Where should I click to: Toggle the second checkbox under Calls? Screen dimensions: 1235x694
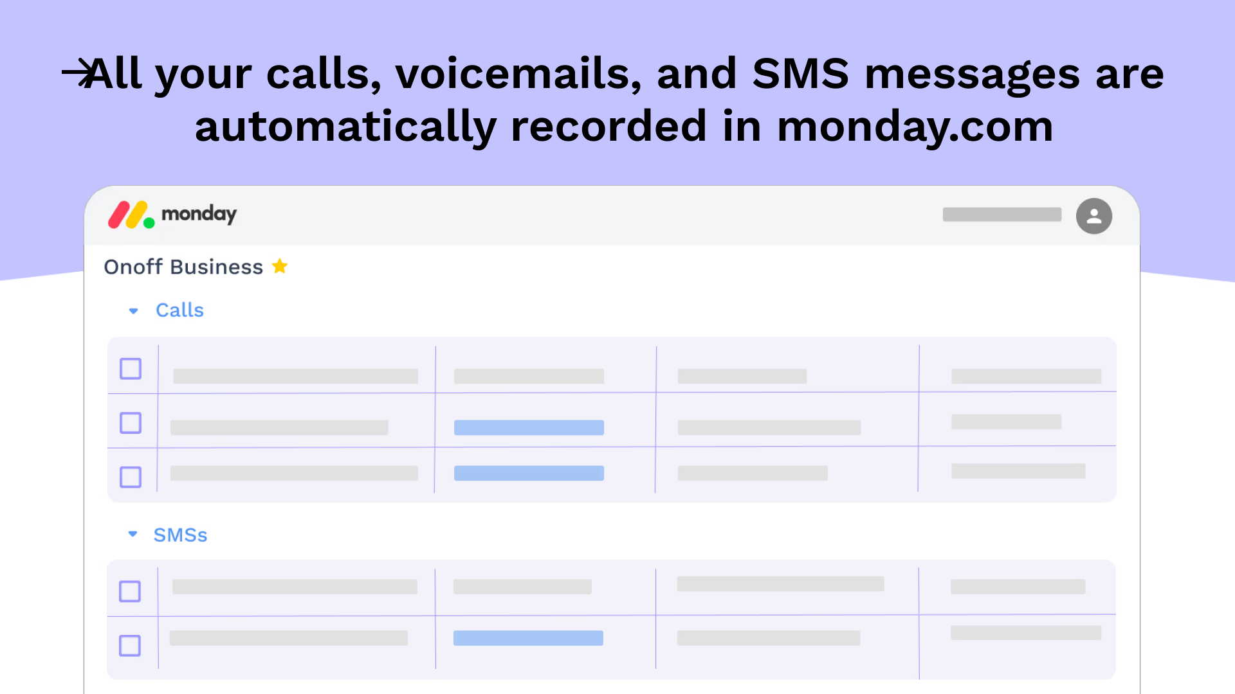(x=131, y=422)
